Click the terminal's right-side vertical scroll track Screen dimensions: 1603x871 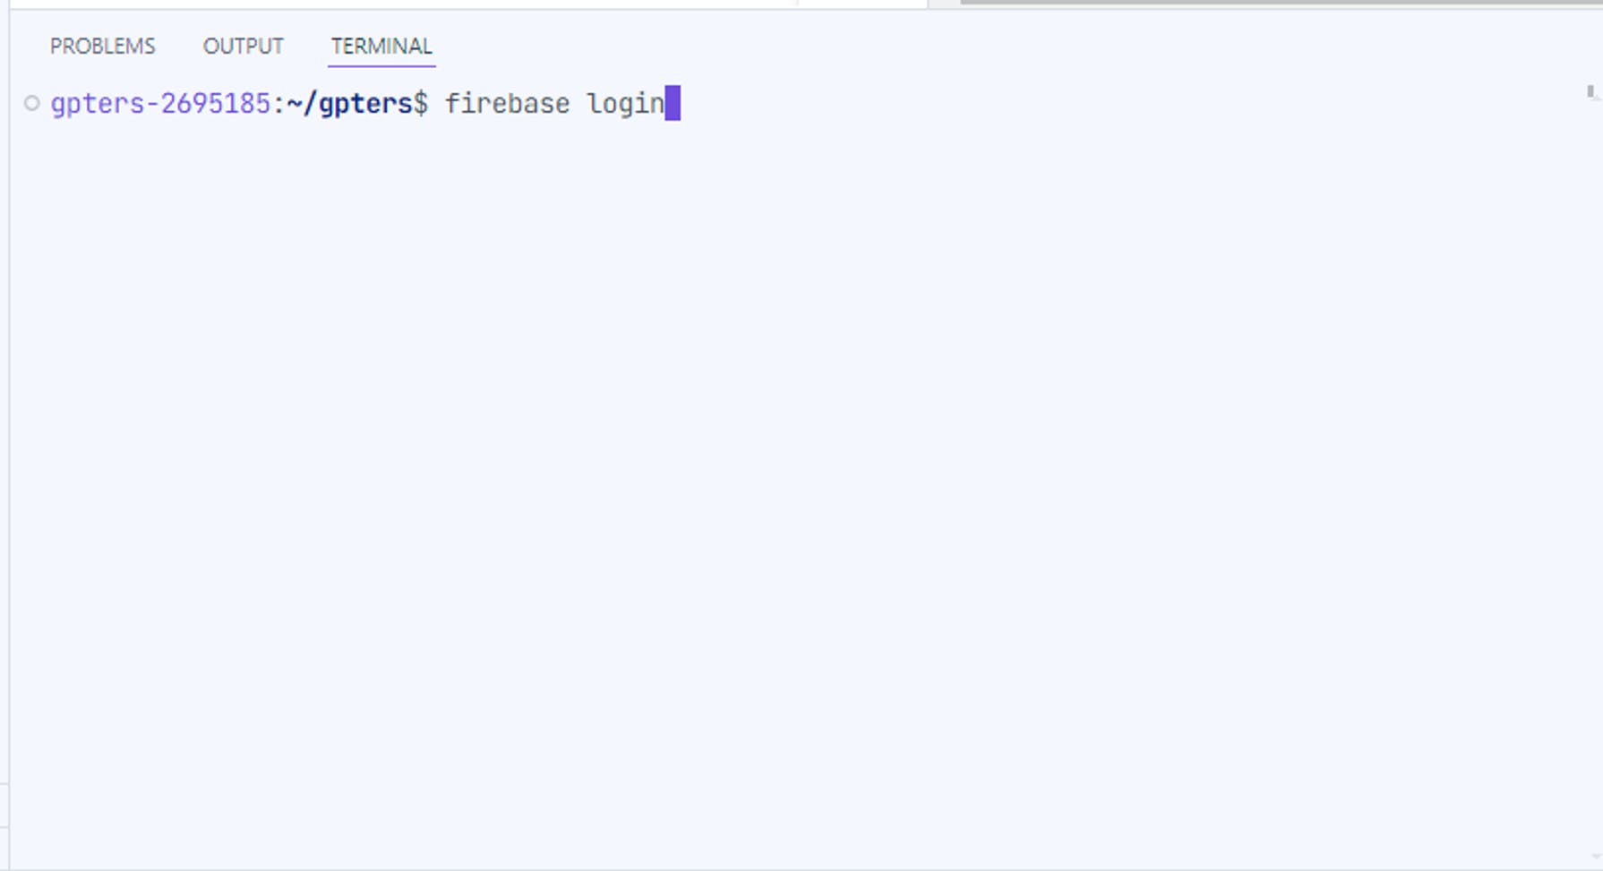click(1593, 474)
